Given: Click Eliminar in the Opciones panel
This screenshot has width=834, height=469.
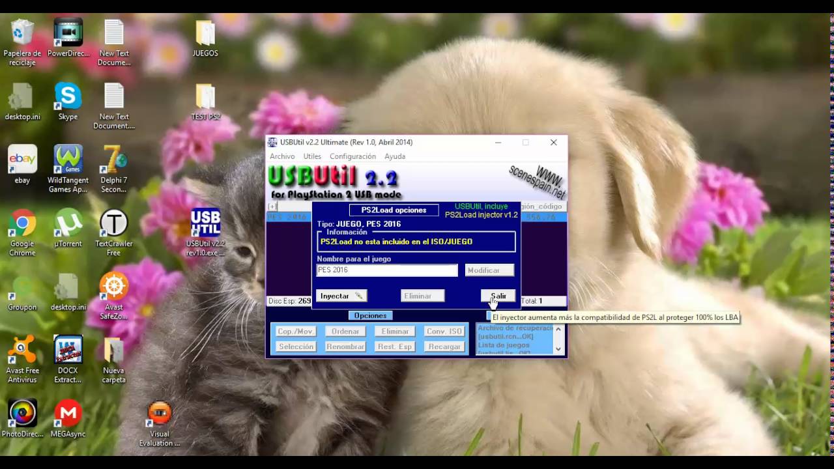Looking at the screenshot, I should coord(395,331).
